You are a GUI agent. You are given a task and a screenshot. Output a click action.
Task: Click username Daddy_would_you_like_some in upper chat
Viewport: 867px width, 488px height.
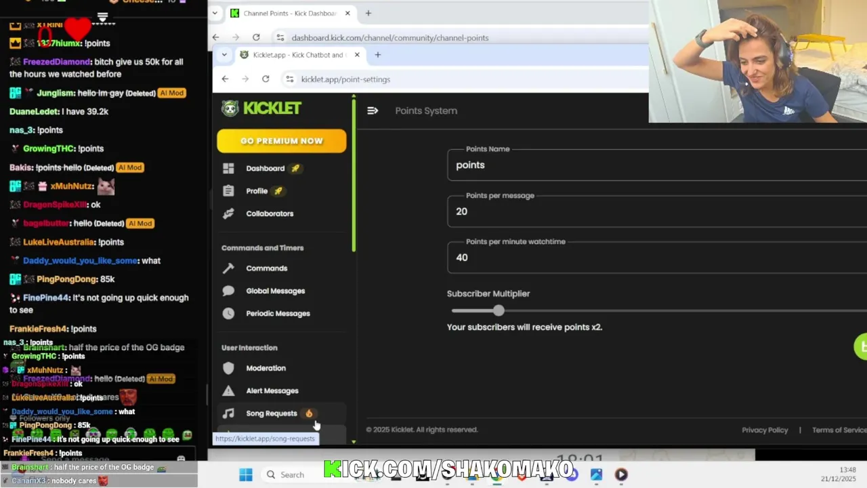81,261
